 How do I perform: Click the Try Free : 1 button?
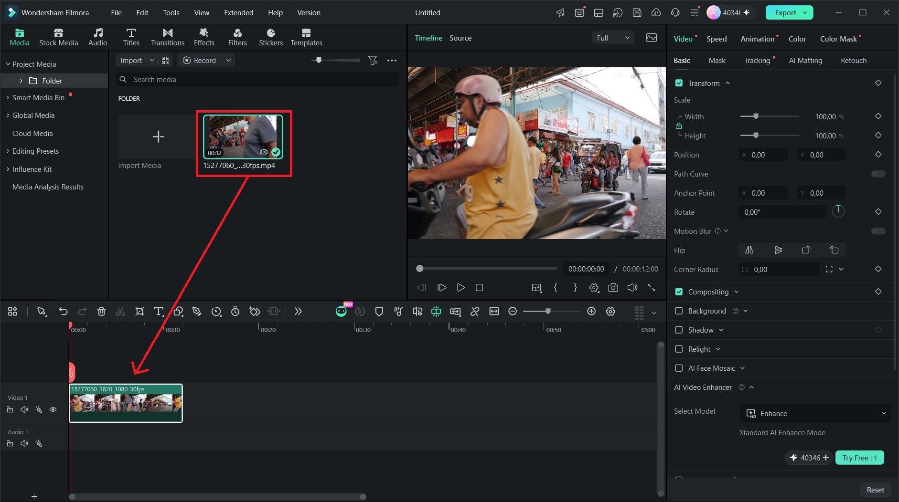pyautogui.click(x=859, y=458)
